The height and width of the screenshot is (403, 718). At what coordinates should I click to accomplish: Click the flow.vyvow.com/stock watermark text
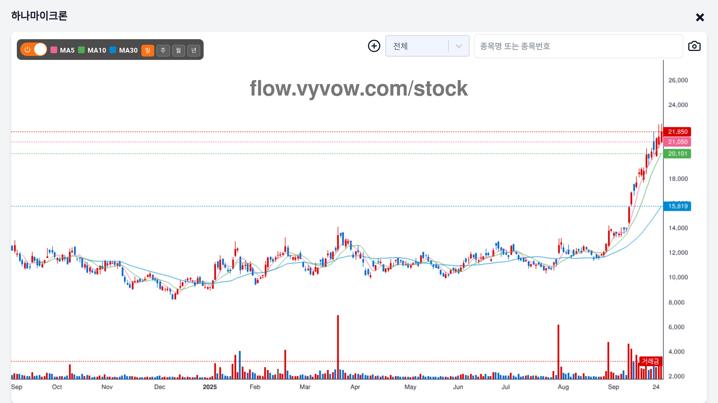click(x=359, y=88)
